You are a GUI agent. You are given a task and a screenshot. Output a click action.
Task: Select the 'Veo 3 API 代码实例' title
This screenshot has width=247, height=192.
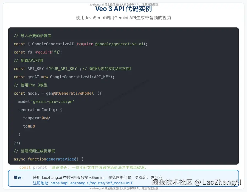[123, 9]
